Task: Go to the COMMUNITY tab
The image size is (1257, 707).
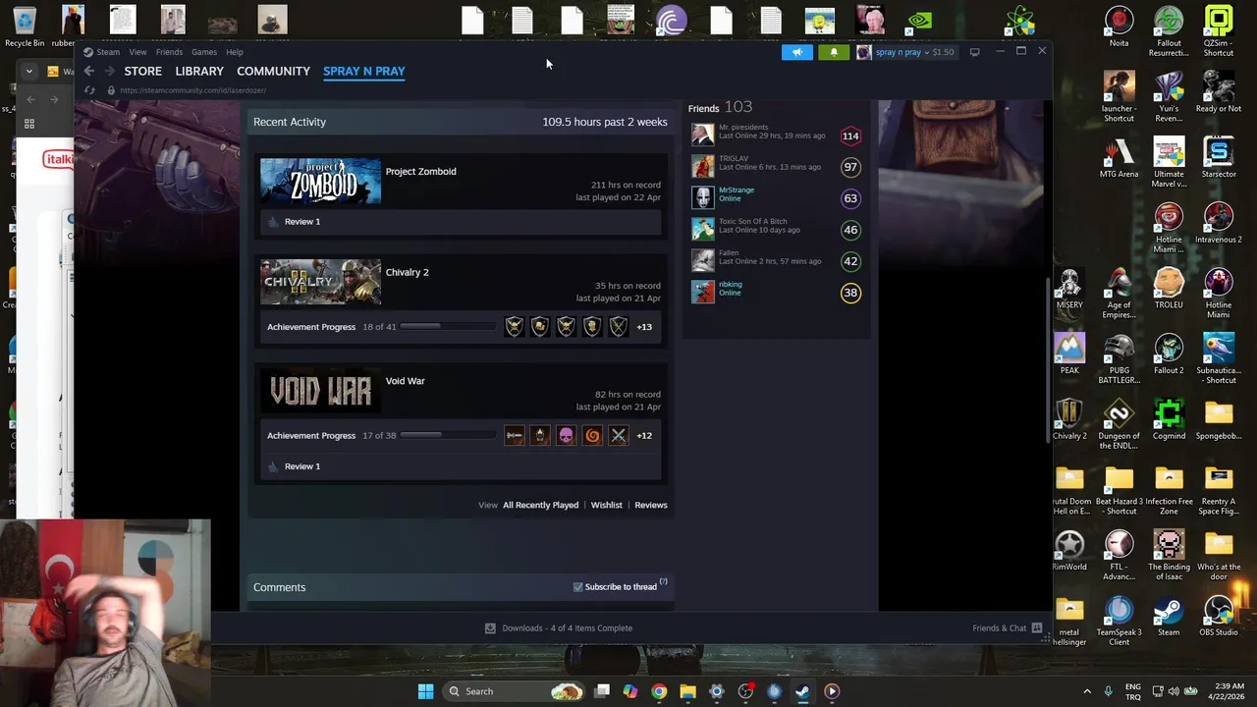Action: tap(273, 71)
